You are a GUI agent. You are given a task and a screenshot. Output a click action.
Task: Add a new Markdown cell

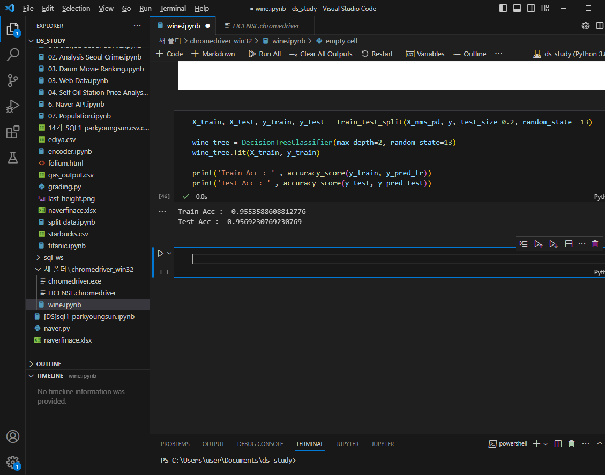[213, 54]
